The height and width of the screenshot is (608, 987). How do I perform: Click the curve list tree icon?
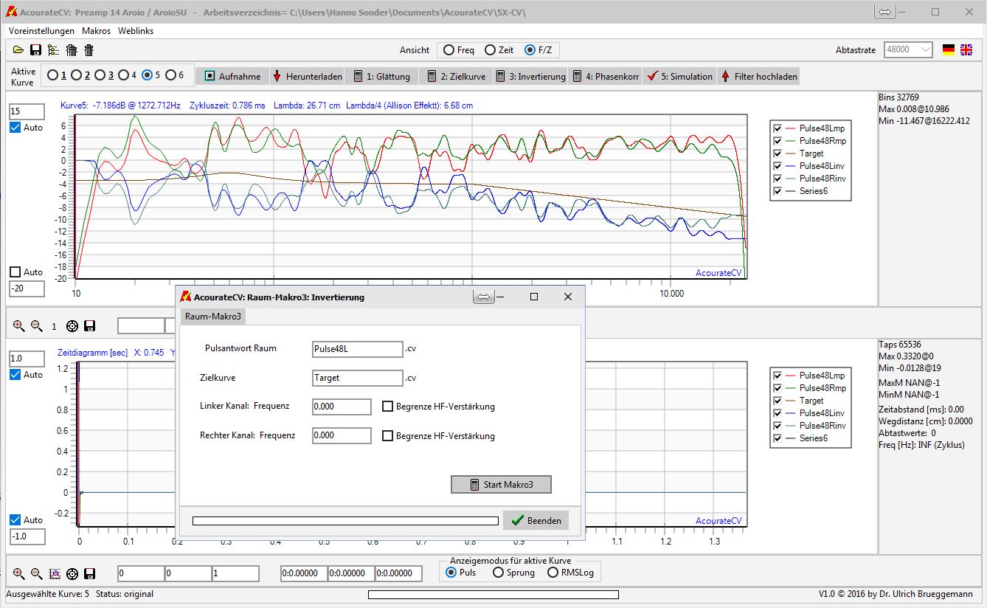coord(53,50)
